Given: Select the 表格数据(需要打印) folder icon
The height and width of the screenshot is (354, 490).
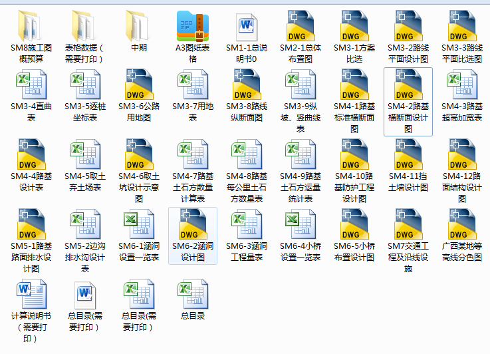Looking at the screenshot, I should (x=84, y=26).
